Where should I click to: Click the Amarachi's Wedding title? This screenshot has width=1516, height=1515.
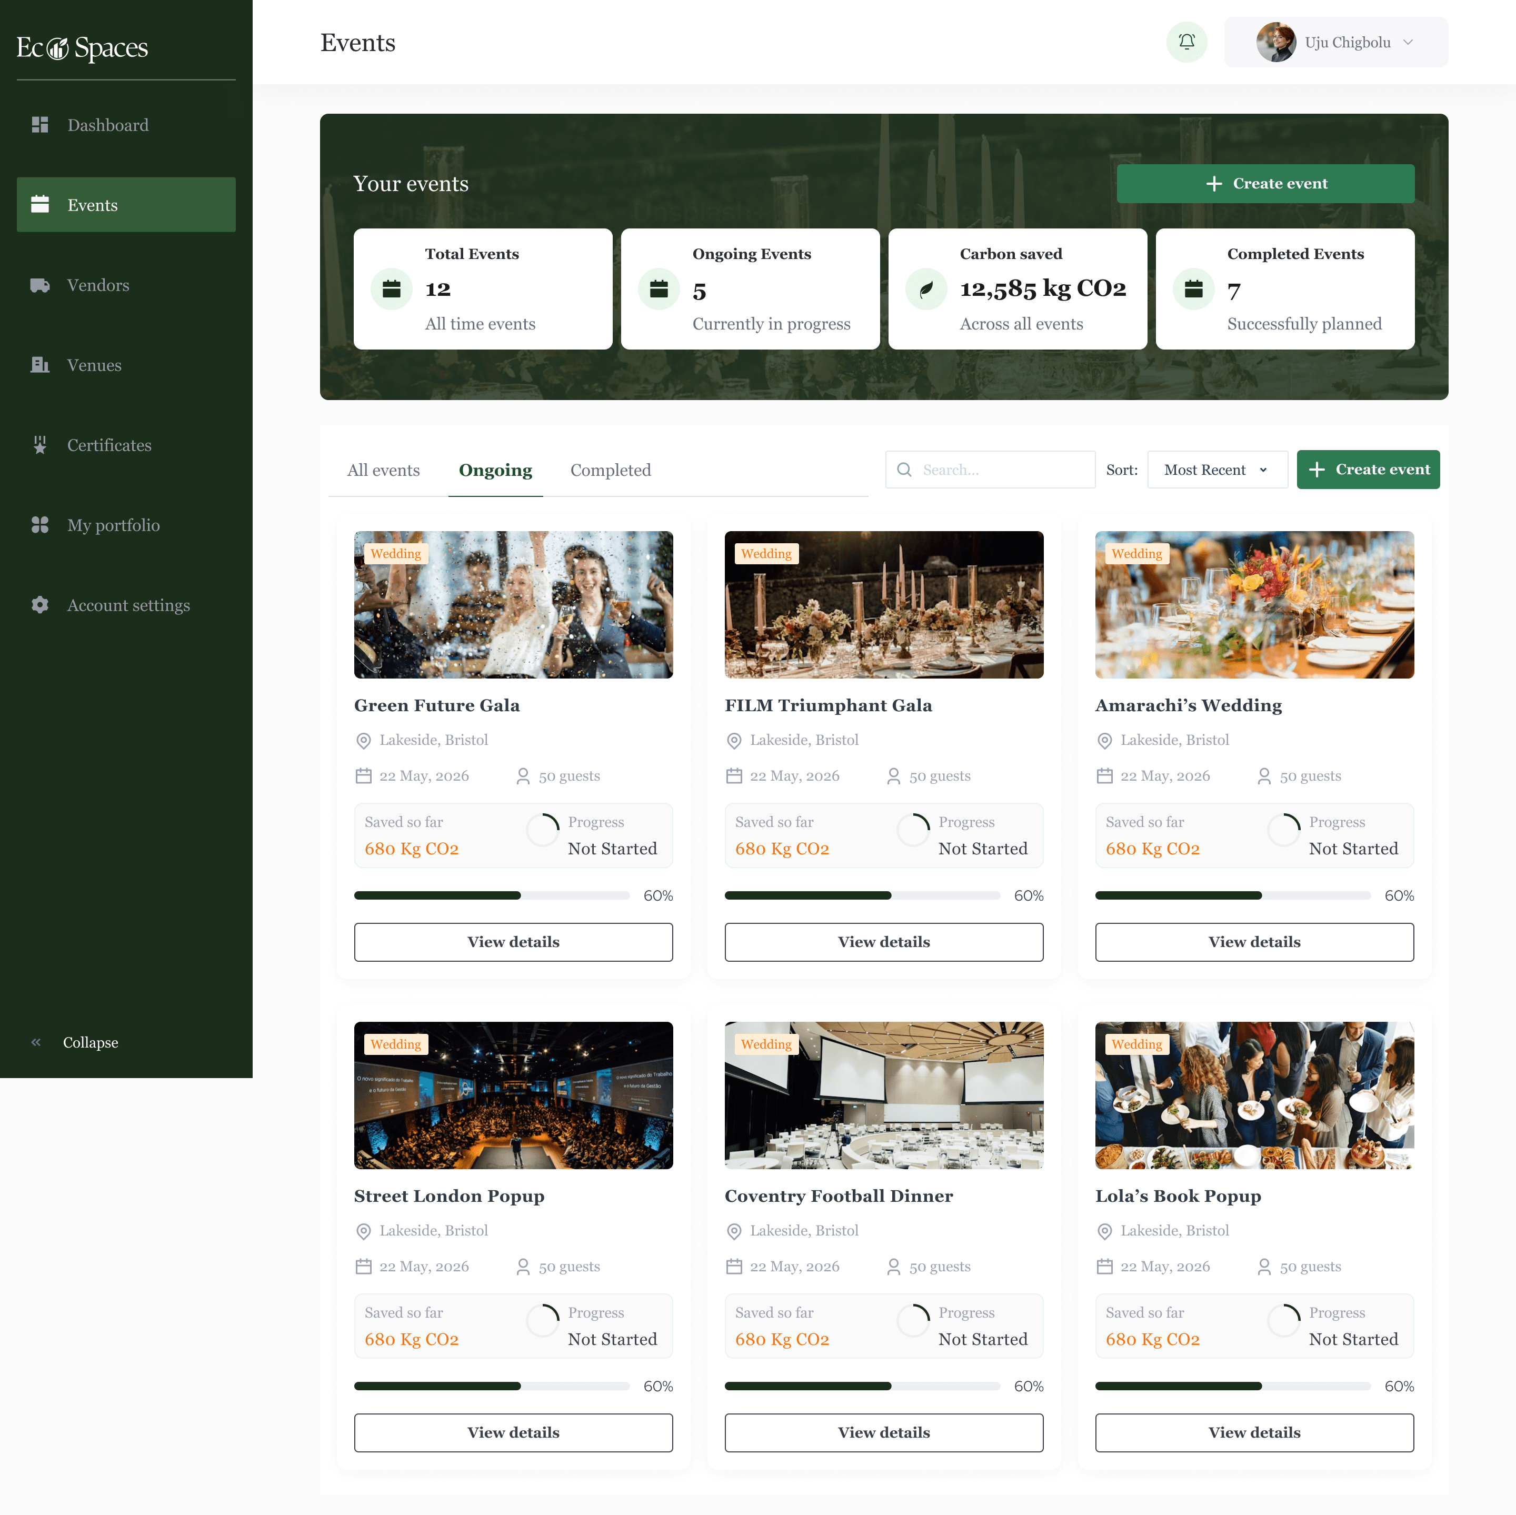coord(1188,705)
